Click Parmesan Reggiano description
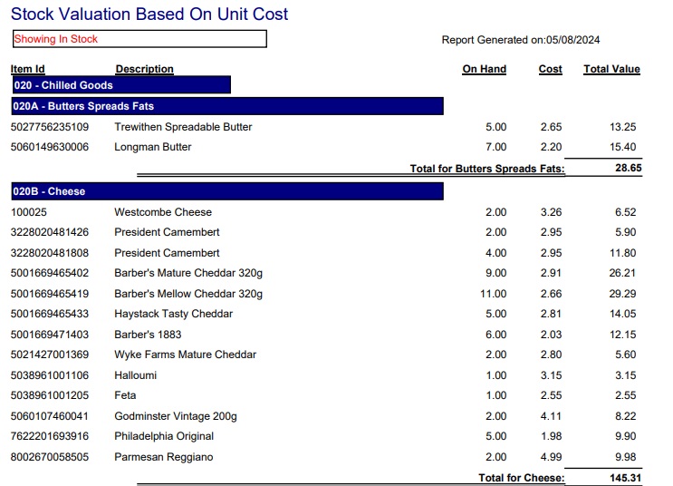The height and width of the screenshot is (486, 673). coord(164,457)
